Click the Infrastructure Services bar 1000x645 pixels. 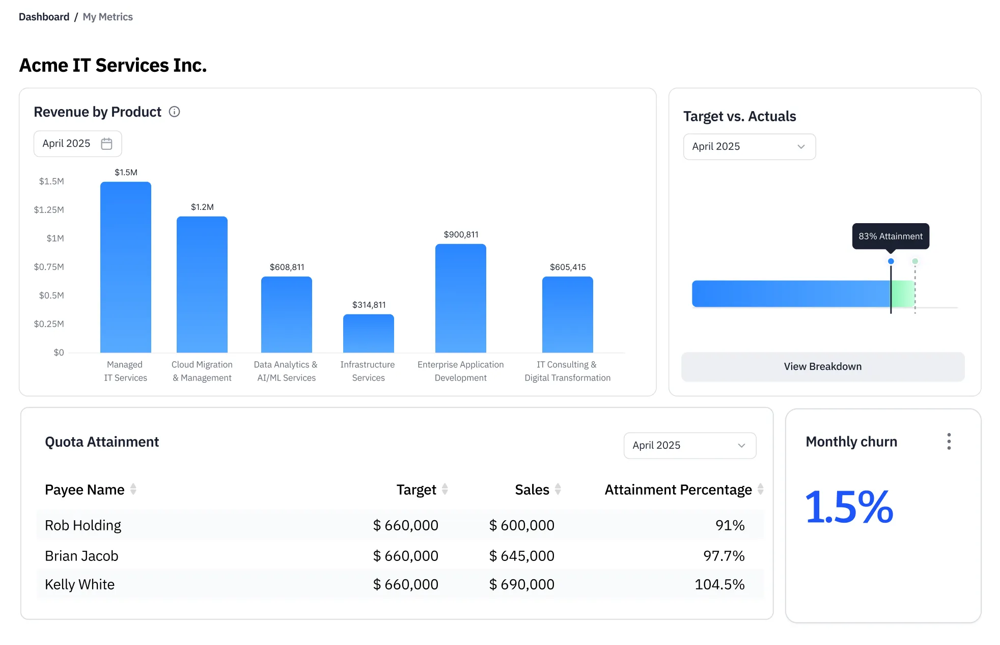tap(369, 333)
